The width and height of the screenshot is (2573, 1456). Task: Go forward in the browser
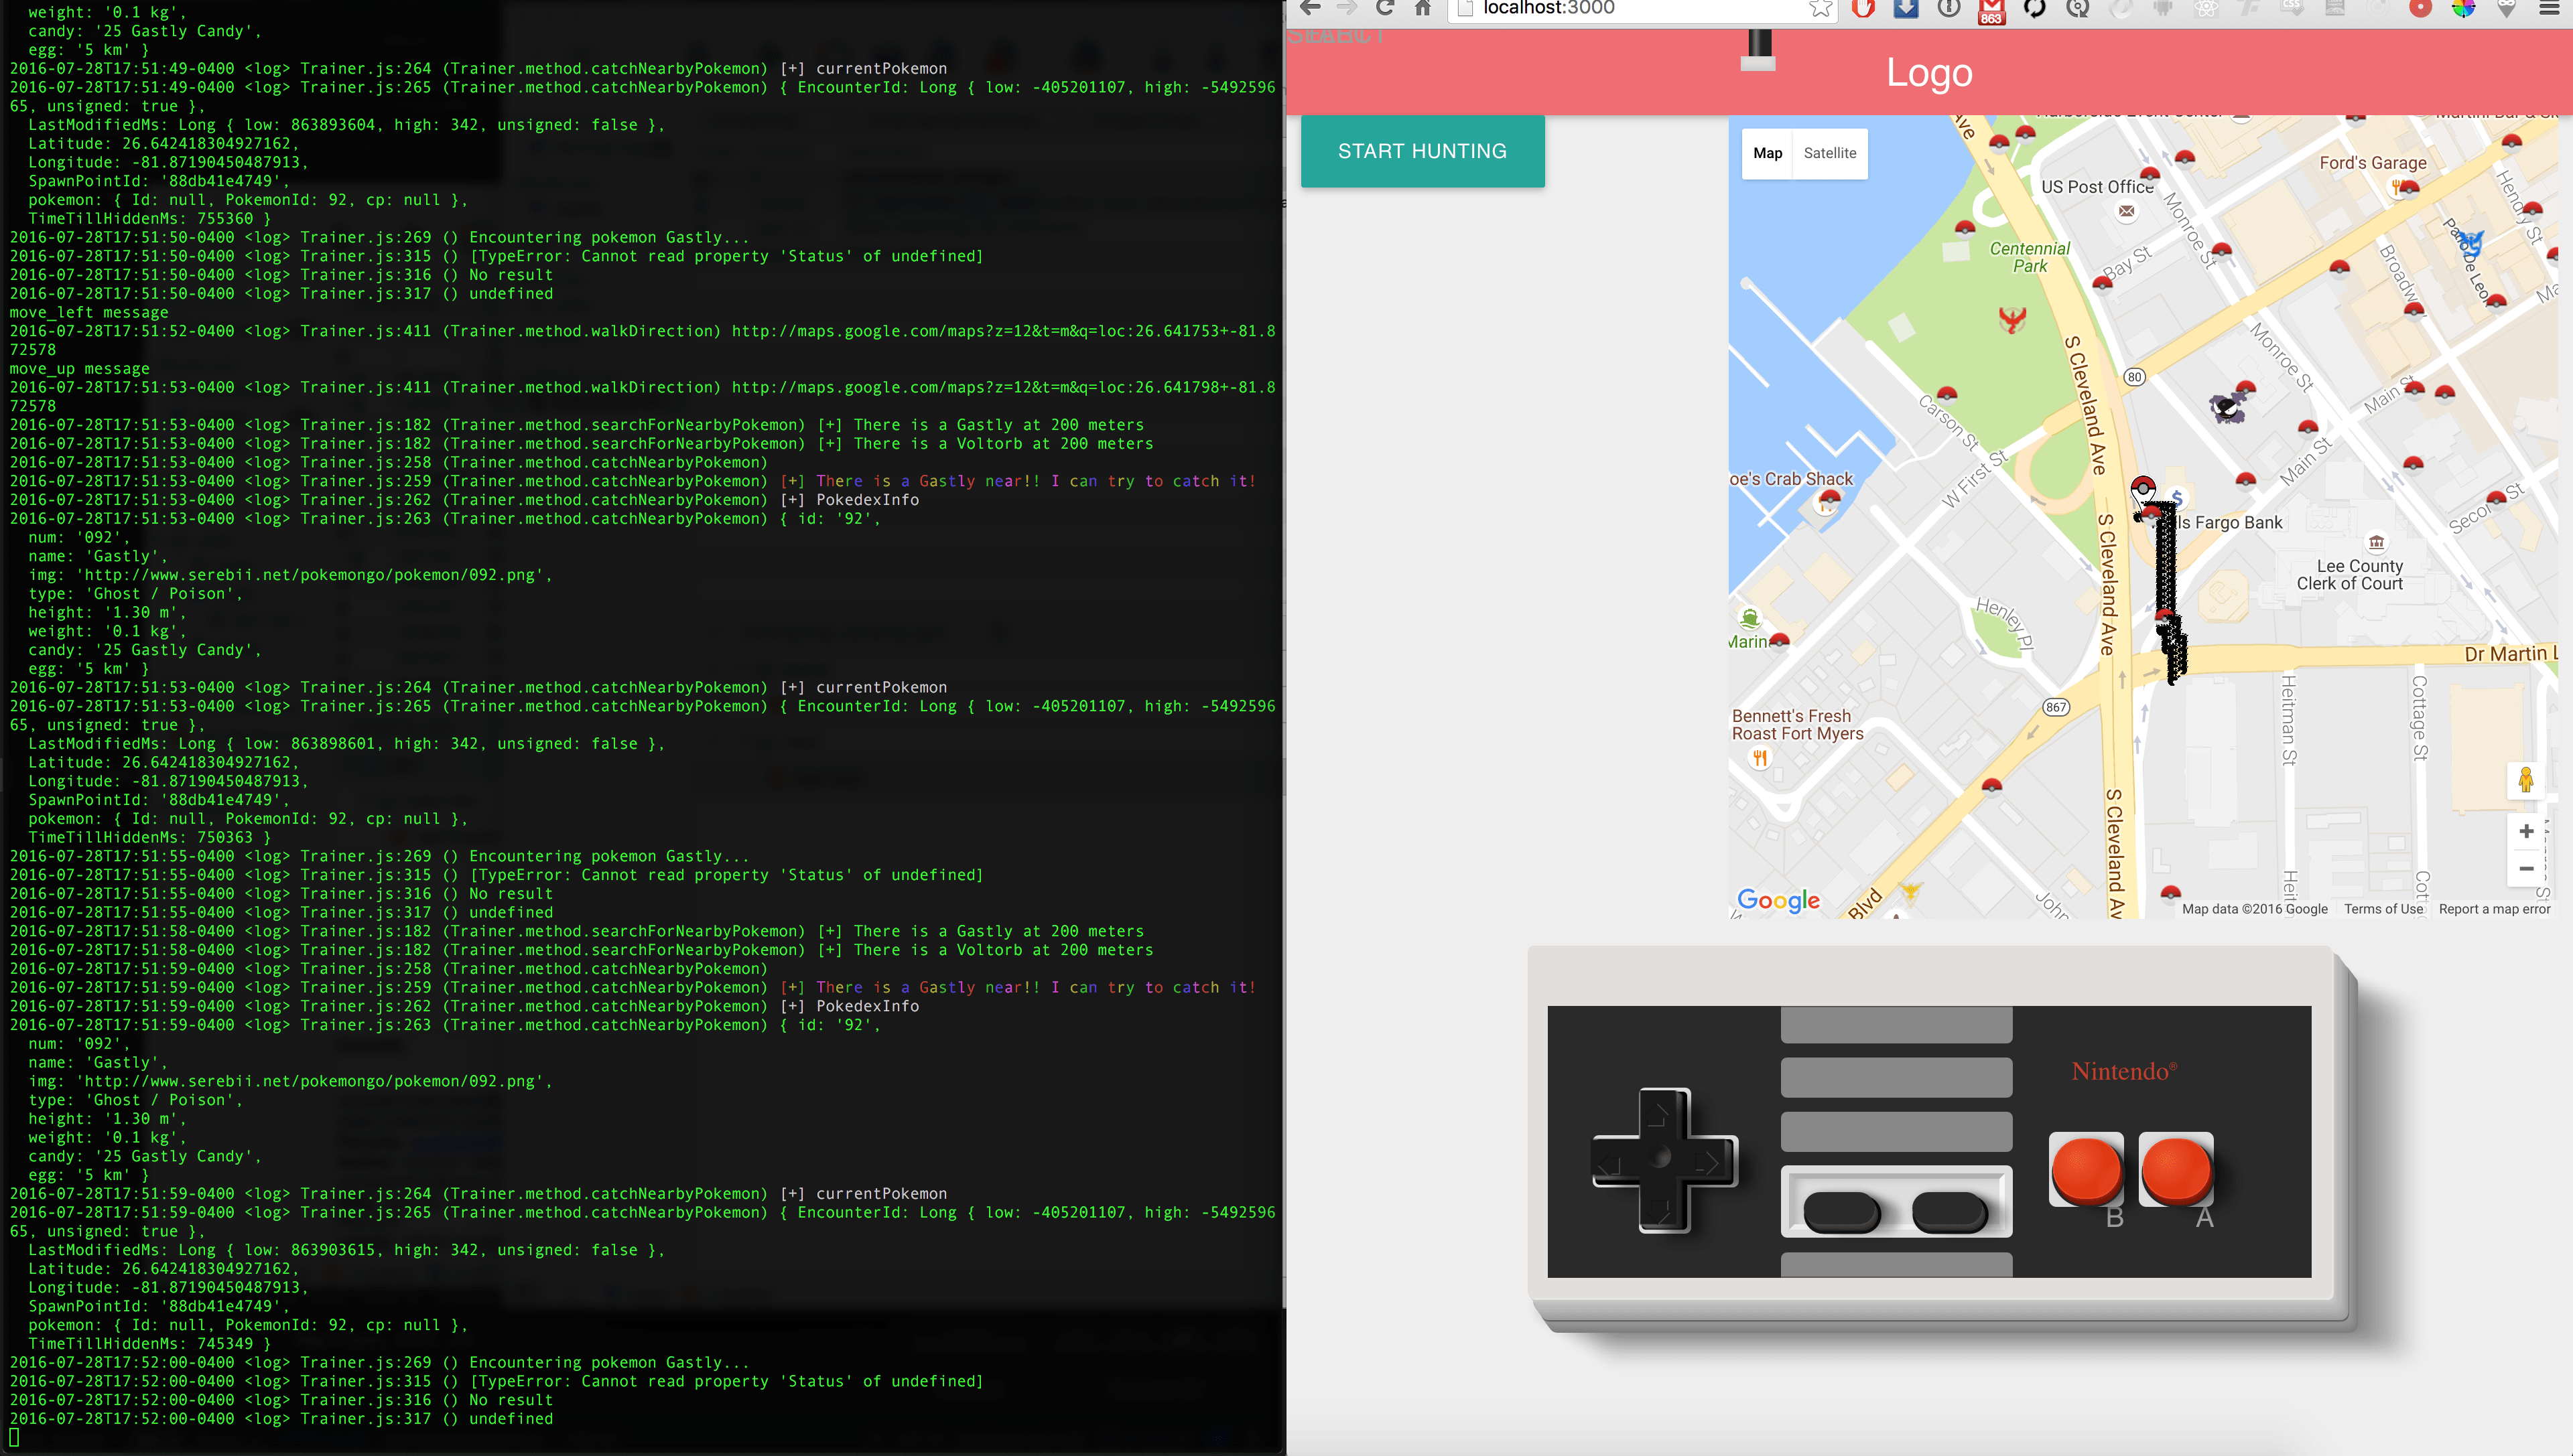click(1347, 9)
